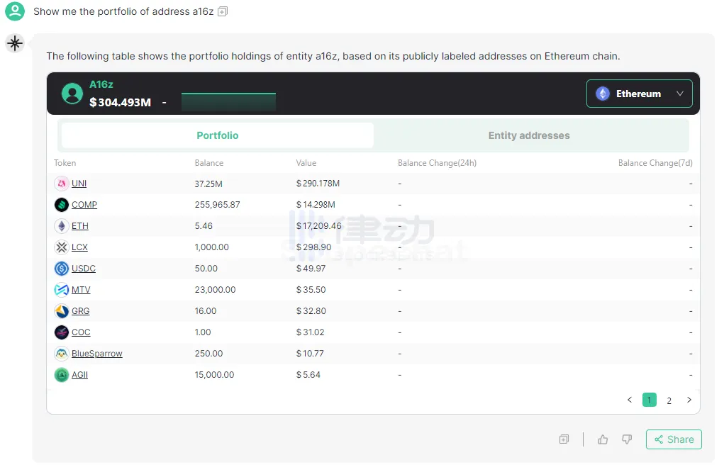Click the thumbs down feedback icon
The width and height of the screenshot is (724, 472).
pos(626,439)
